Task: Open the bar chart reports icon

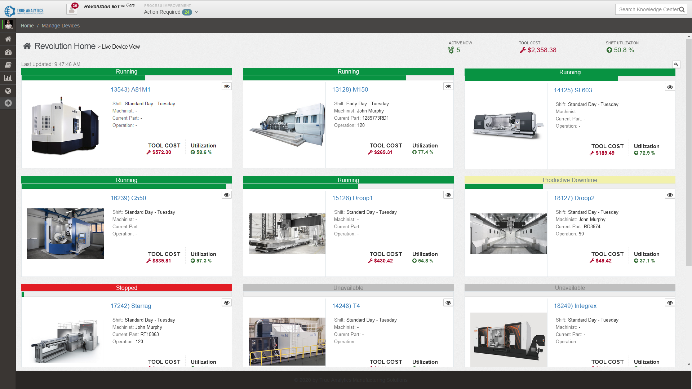Action: [8, 78]
